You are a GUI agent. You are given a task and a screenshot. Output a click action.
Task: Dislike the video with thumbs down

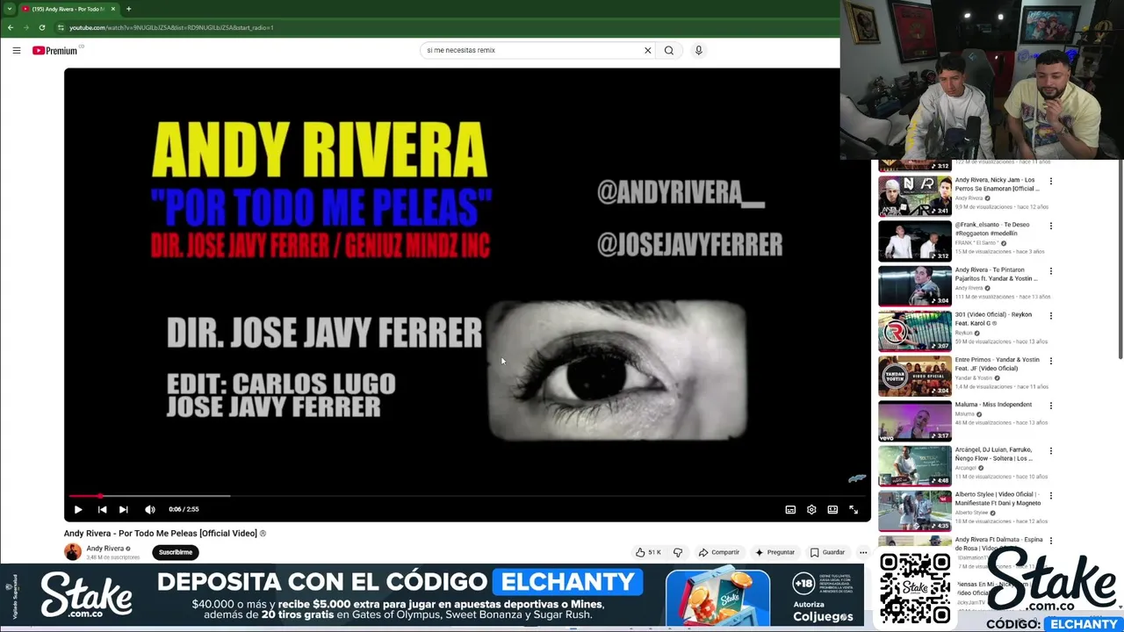coord(678,552)
